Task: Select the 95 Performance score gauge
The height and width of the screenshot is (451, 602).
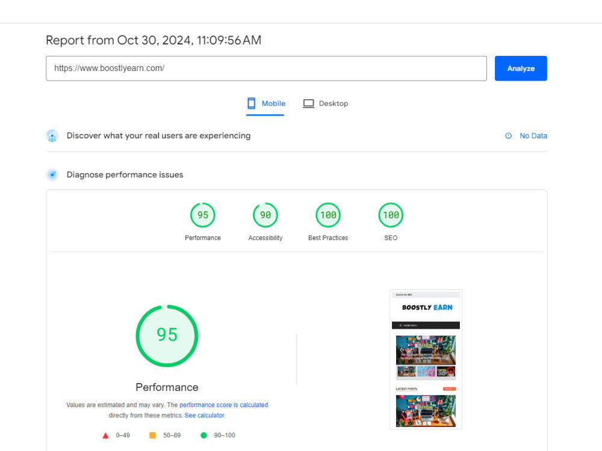Action: pyautogui.click(x=203, y=215)
